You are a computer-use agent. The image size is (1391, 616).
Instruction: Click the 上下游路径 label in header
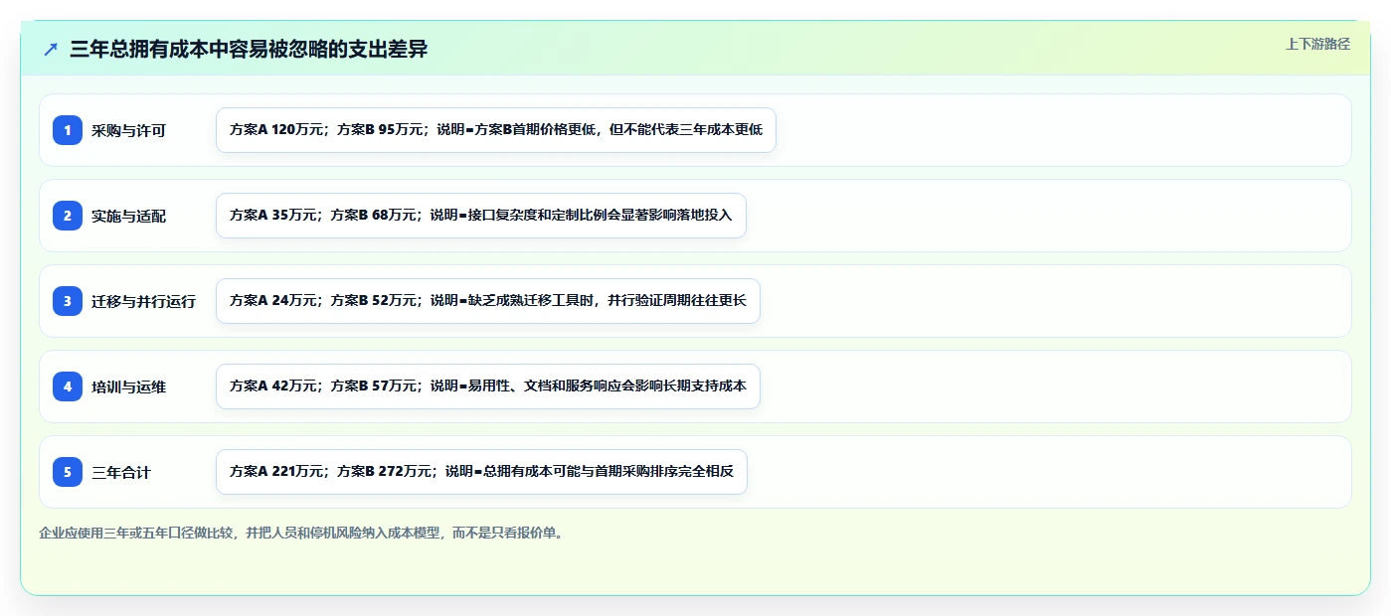tap(1317, 44)
